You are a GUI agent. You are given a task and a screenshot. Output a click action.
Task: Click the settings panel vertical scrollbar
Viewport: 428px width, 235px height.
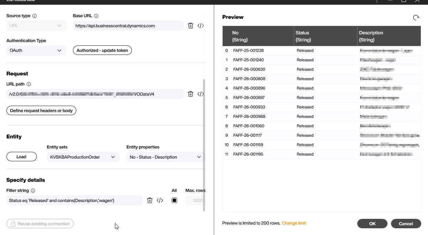(x=204, y=145)
